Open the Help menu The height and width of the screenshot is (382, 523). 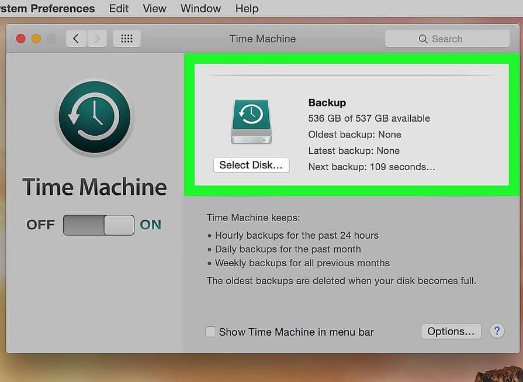247,8
